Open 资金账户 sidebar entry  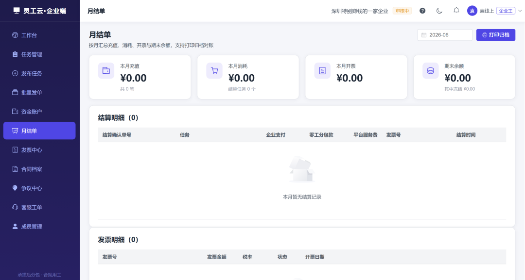click(x=39, y=112)
